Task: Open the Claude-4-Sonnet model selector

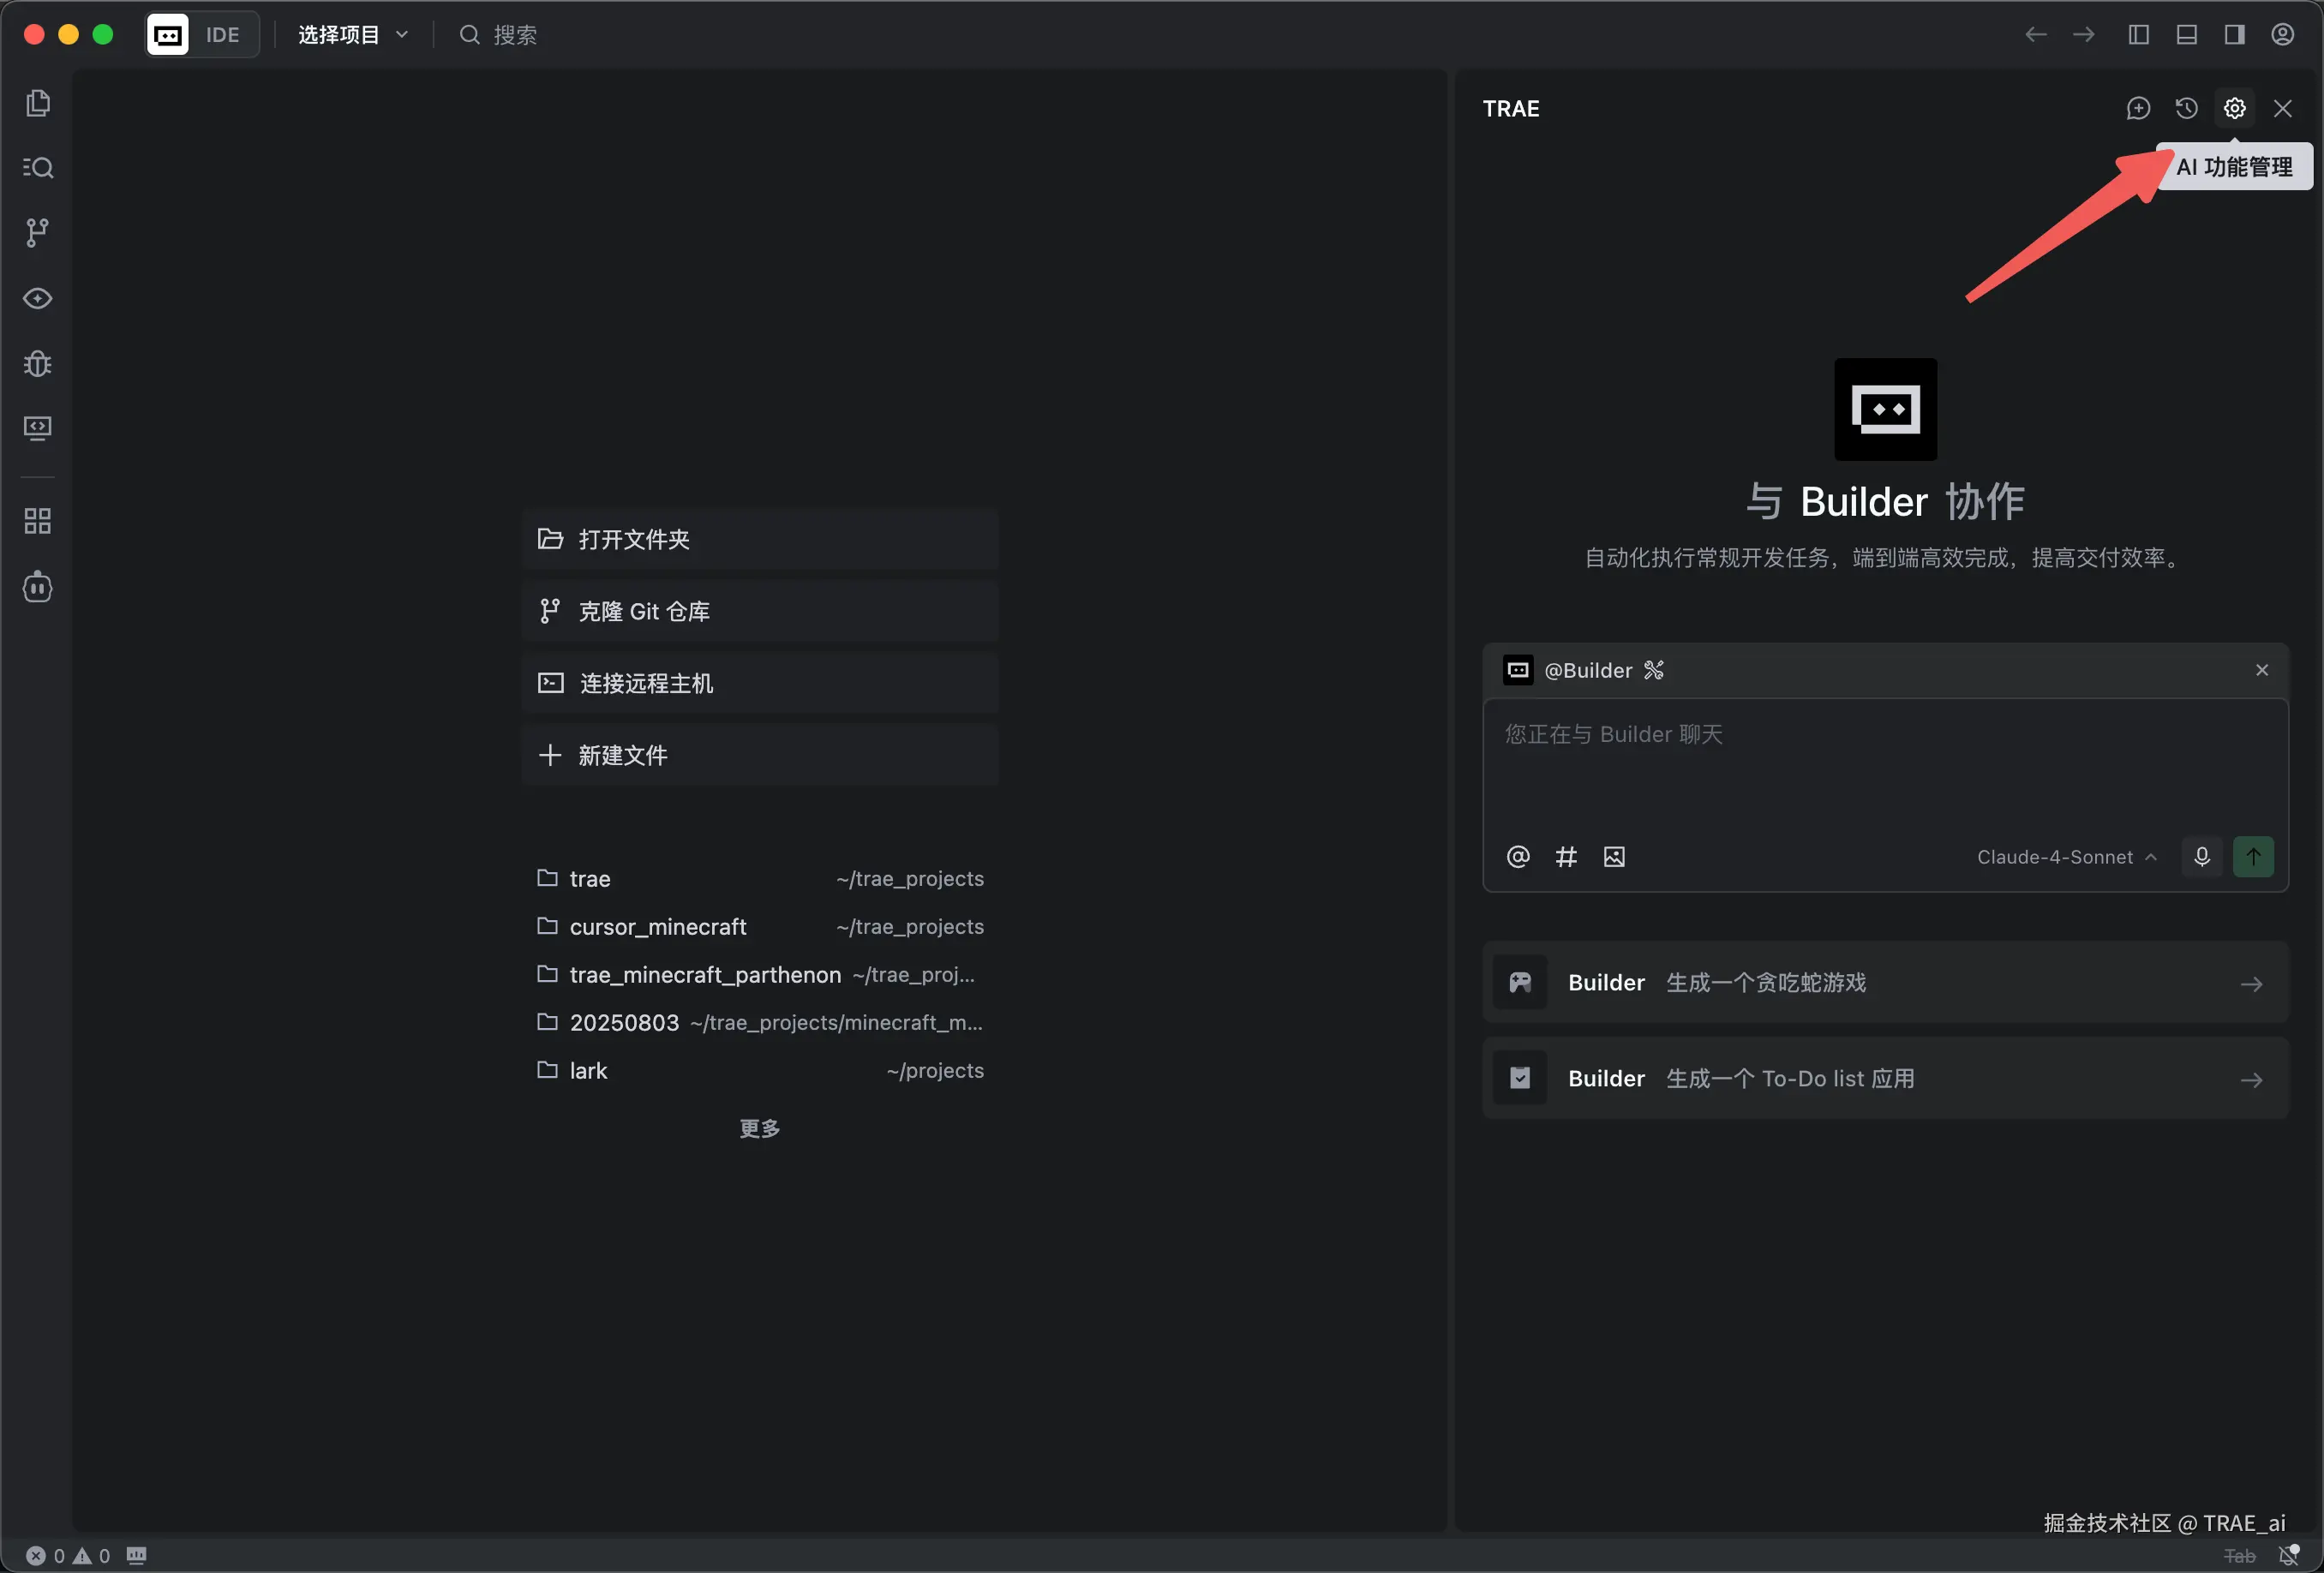Action: click(2065, 857)
